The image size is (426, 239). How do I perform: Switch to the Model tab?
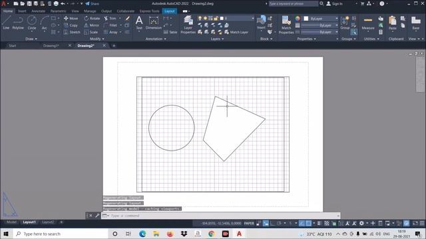11,222
